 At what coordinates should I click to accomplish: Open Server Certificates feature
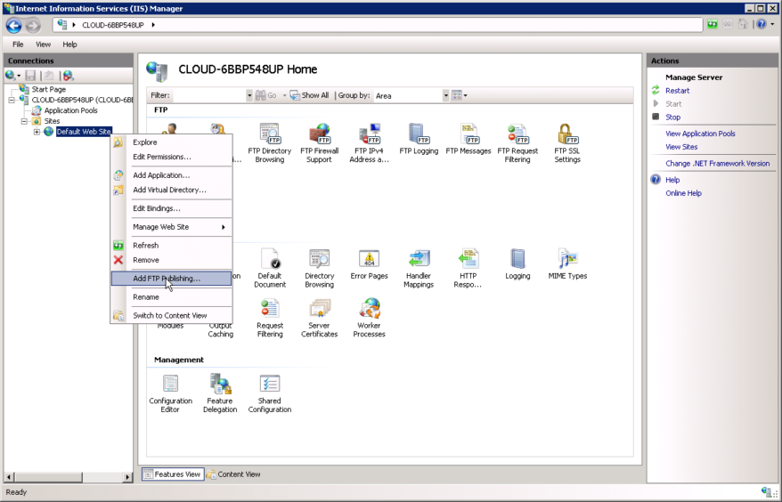(x=319, y=318)
